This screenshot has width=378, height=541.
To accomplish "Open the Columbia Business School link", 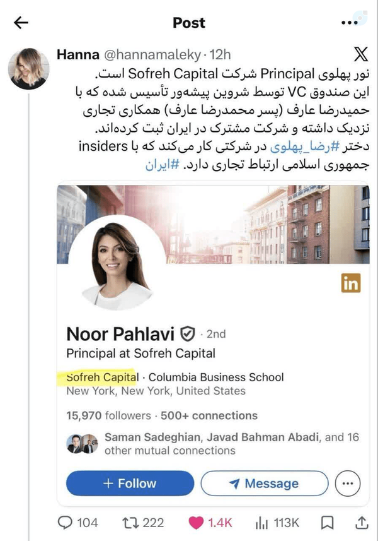I will [x=216, y=377].
